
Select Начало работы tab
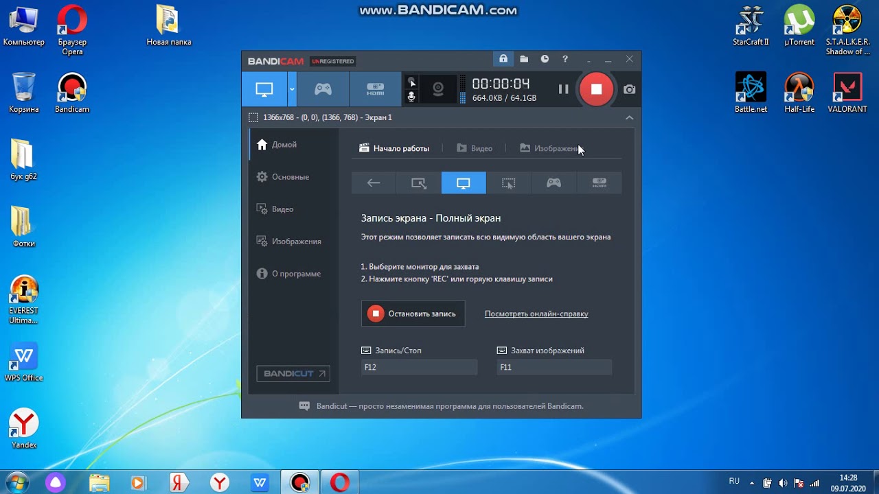click(394, 148)
